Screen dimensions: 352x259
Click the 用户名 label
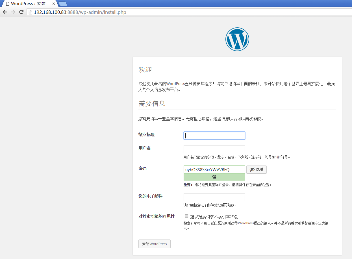[x=144, y=148]
